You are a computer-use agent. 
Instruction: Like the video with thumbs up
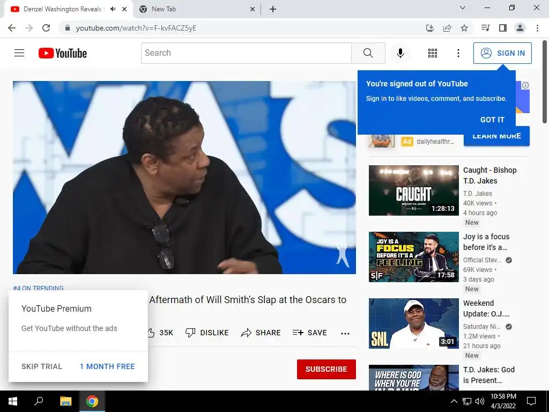tap(151, 333)
